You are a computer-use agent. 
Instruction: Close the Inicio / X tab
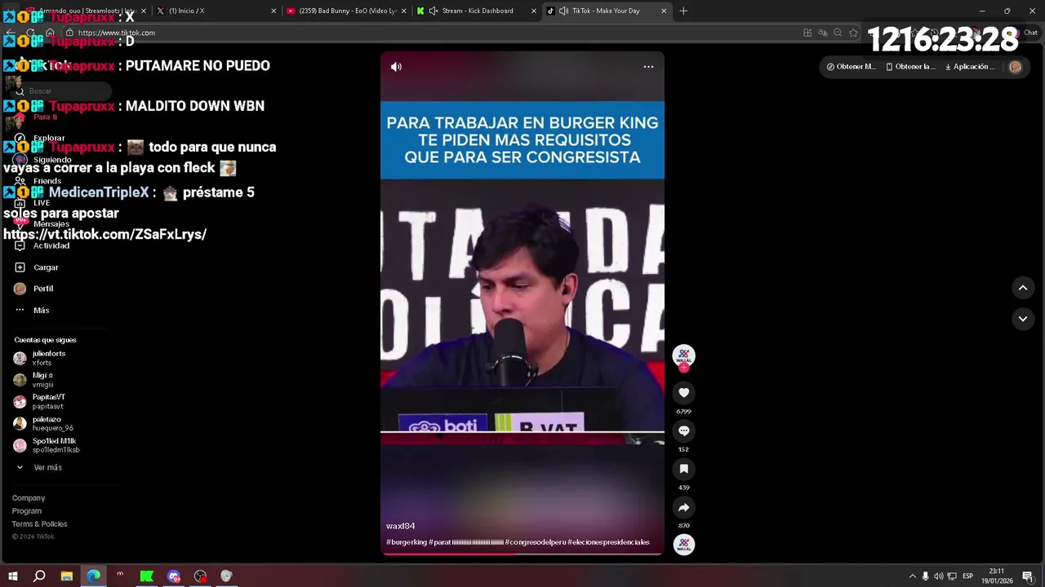[273, 11]
